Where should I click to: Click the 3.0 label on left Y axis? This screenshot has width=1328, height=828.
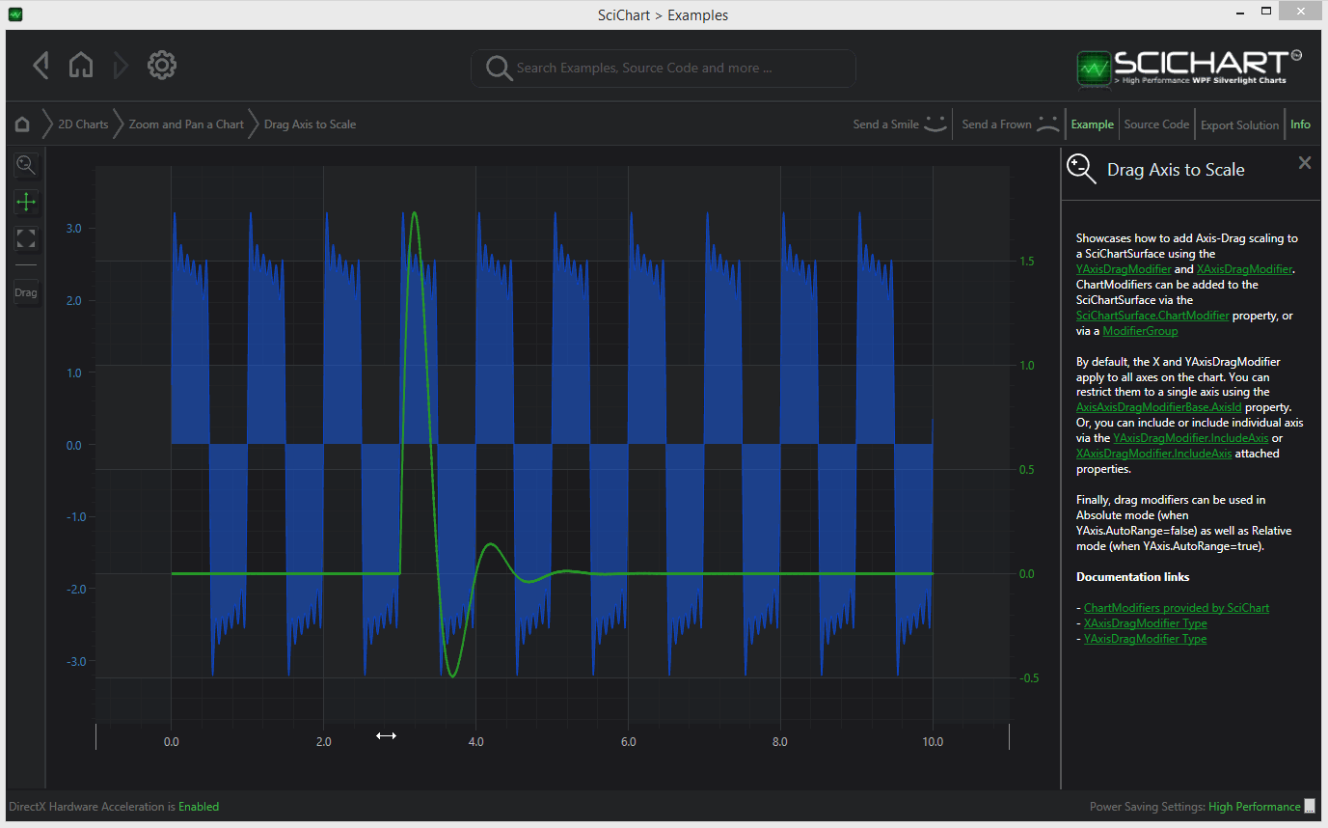[74, 229]
